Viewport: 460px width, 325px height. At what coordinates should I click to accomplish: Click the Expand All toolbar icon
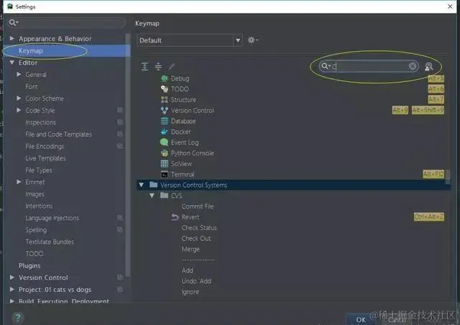[x=144, y=66]
